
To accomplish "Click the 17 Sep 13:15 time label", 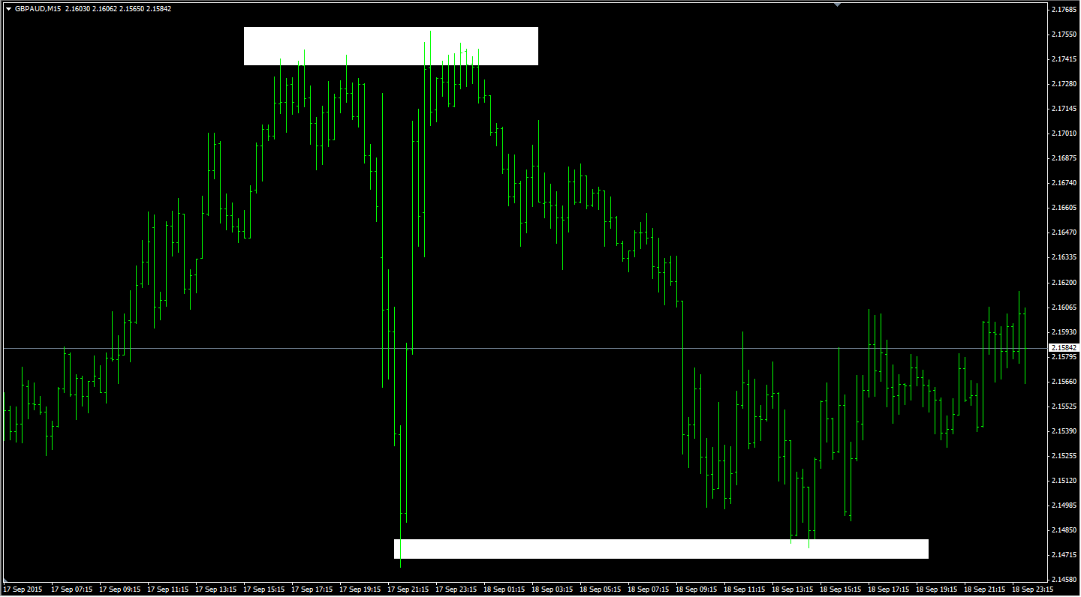I will pyautogui.click(x=215, y=589).
